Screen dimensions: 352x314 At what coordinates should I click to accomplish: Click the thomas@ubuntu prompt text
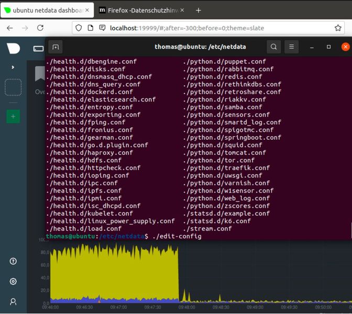point(71,237)
